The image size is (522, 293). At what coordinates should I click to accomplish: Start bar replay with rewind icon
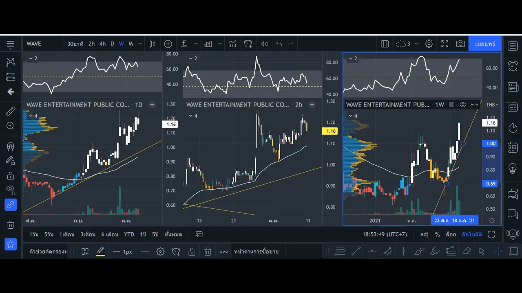coord(264,44)
